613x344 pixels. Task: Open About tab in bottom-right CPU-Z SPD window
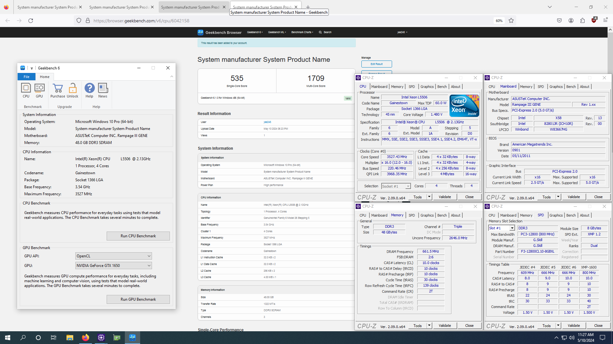[585, 215]
